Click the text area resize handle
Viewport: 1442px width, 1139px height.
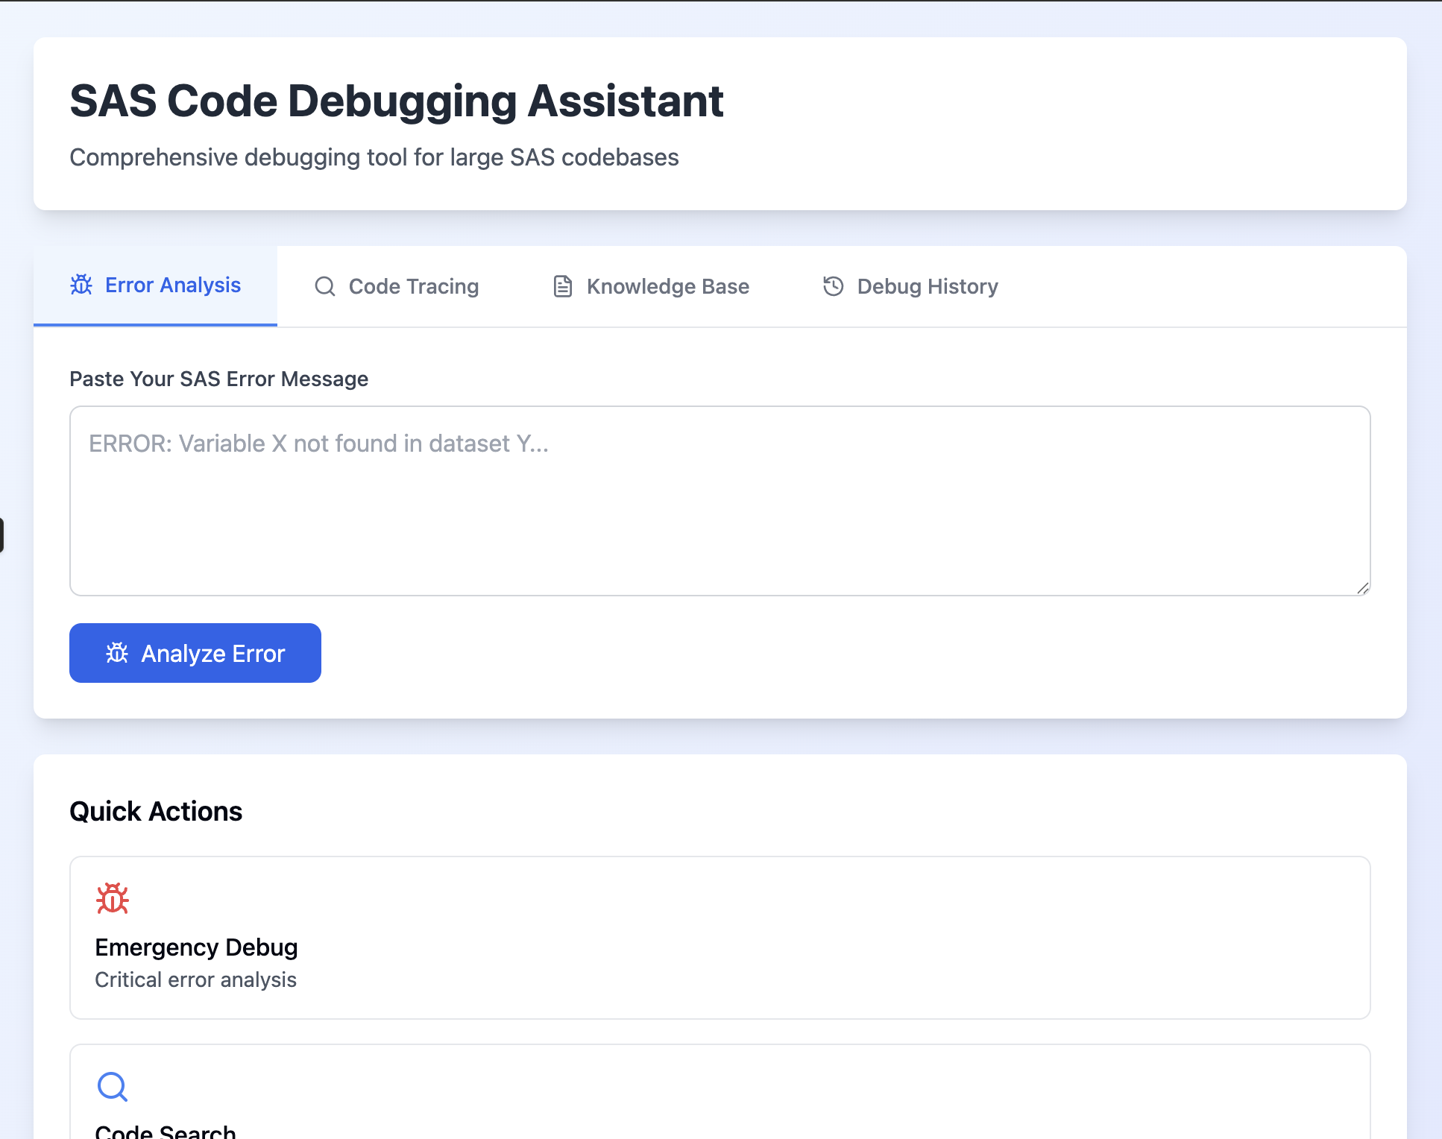pos(1363,588)
